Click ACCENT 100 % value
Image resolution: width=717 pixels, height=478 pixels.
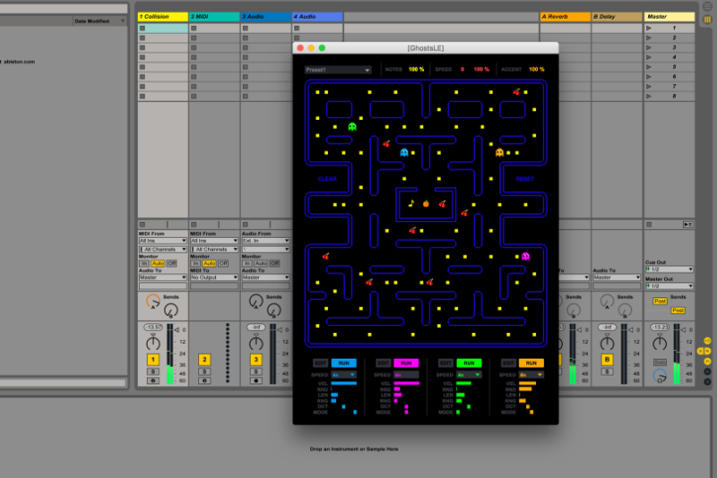click(536, 70)
